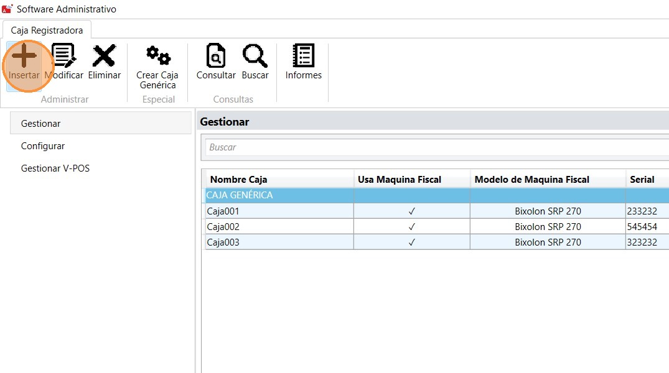The height and width of the screenshot is (373, 669).
Task: Toggle Usa Maquina Fiscal checkmark for Caja003
Action: pyautogui.click(x=411, y=242)
